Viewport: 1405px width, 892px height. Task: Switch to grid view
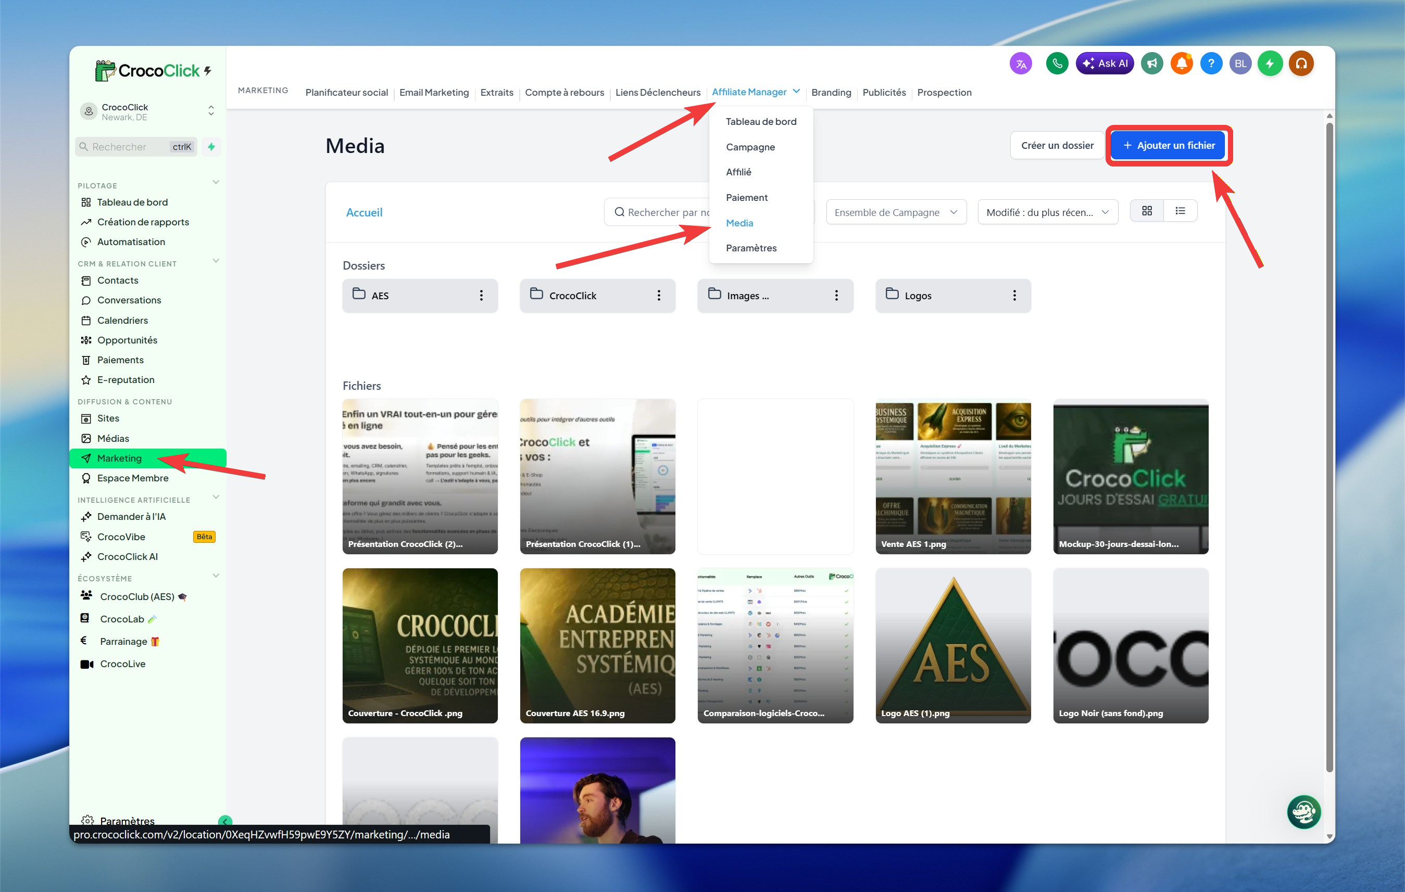tap(1147, 211)
